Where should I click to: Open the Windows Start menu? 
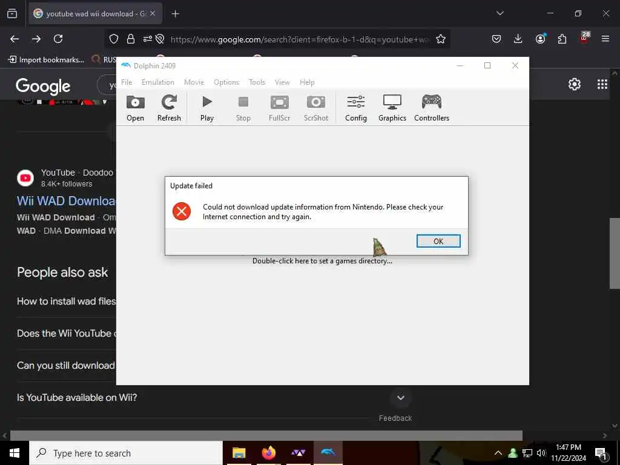tap(15, 453)
